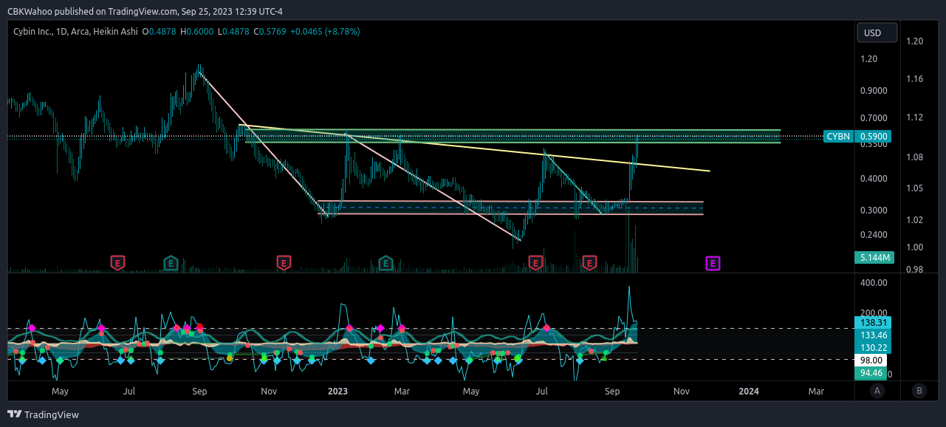Image resolution: width=946 pixels, height=427 pixels.
Task: Select the 138.31 indicator value label
Action: click(873, 323)
